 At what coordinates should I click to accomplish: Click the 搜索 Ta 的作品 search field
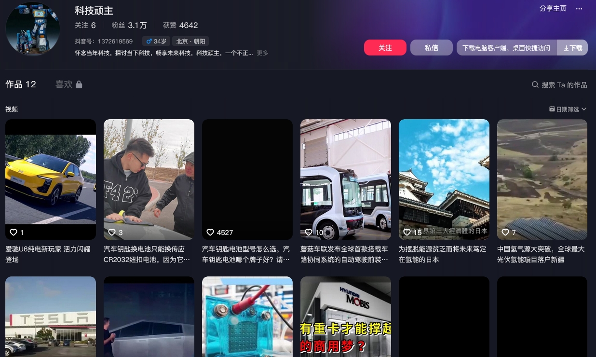point(559,84)
